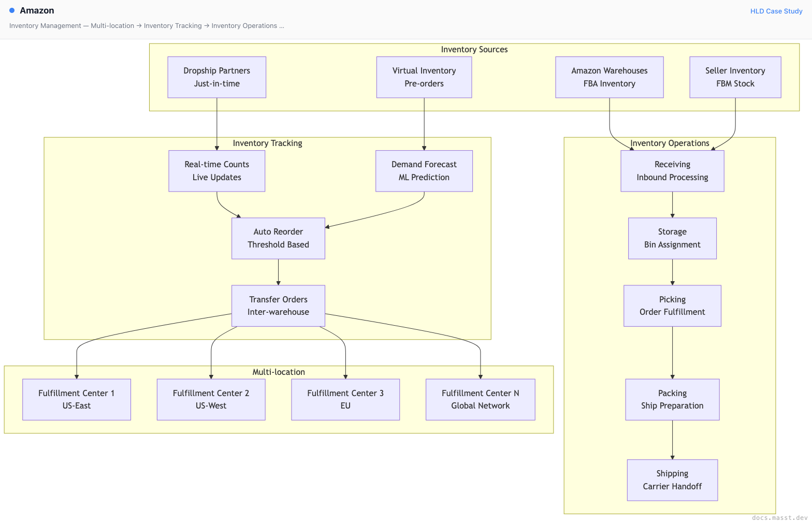The width and height of the screenshot is (812, 524).
Task: Click the Transfer Orders Inter-warehouse node
Action: 278,305
